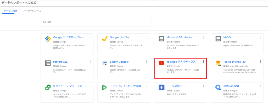
Task: Open more options for Search Console card
Action: tap(147, 61)
